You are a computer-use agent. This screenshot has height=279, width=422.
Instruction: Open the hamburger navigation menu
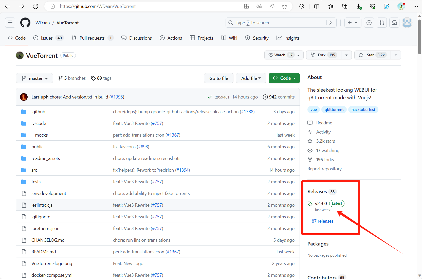tap(10, 23)
